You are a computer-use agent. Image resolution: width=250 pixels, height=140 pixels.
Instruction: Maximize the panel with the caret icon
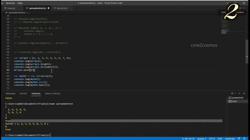click(x=239, y=93)
